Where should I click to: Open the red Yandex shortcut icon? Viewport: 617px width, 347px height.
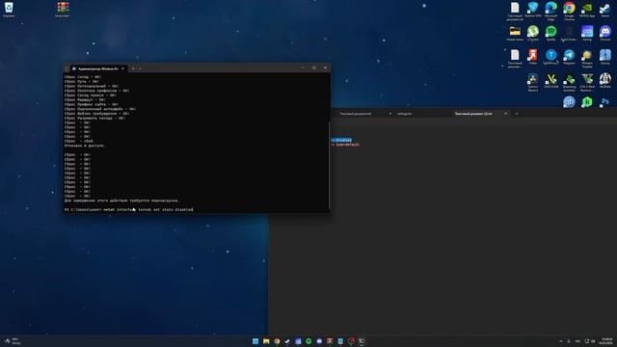(x=533, y=57)
